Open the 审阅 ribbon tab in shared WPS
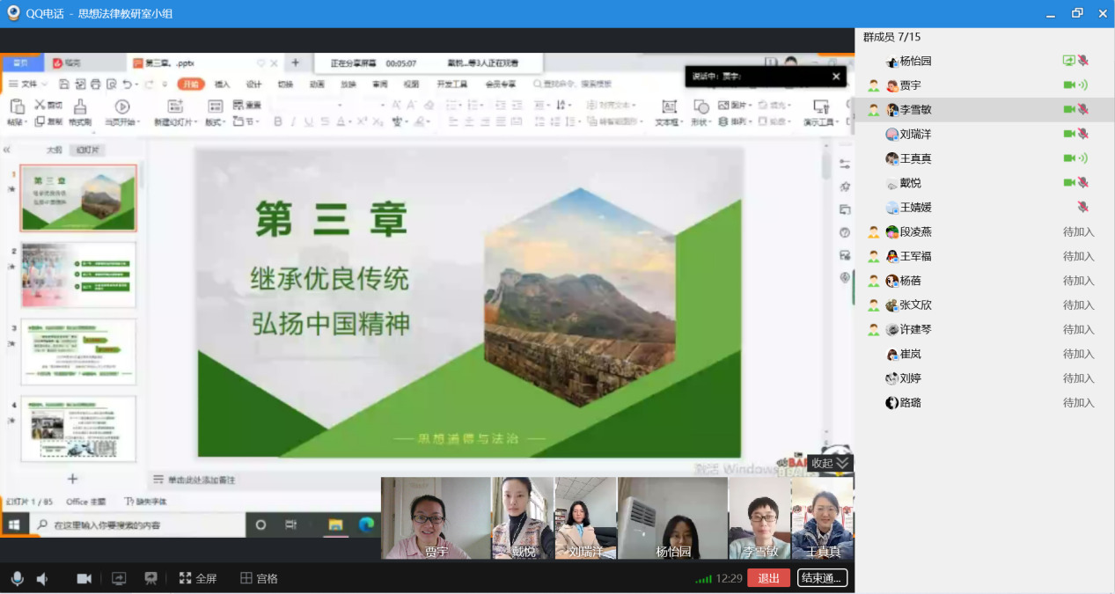 380,84
